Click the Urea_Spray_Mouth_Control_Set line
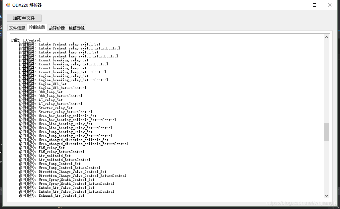 point(57,180)
